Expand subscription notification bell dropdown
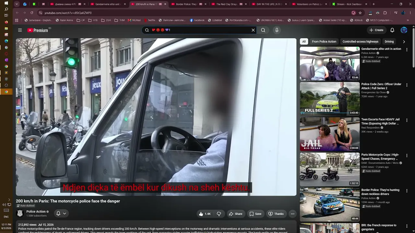 61,214
